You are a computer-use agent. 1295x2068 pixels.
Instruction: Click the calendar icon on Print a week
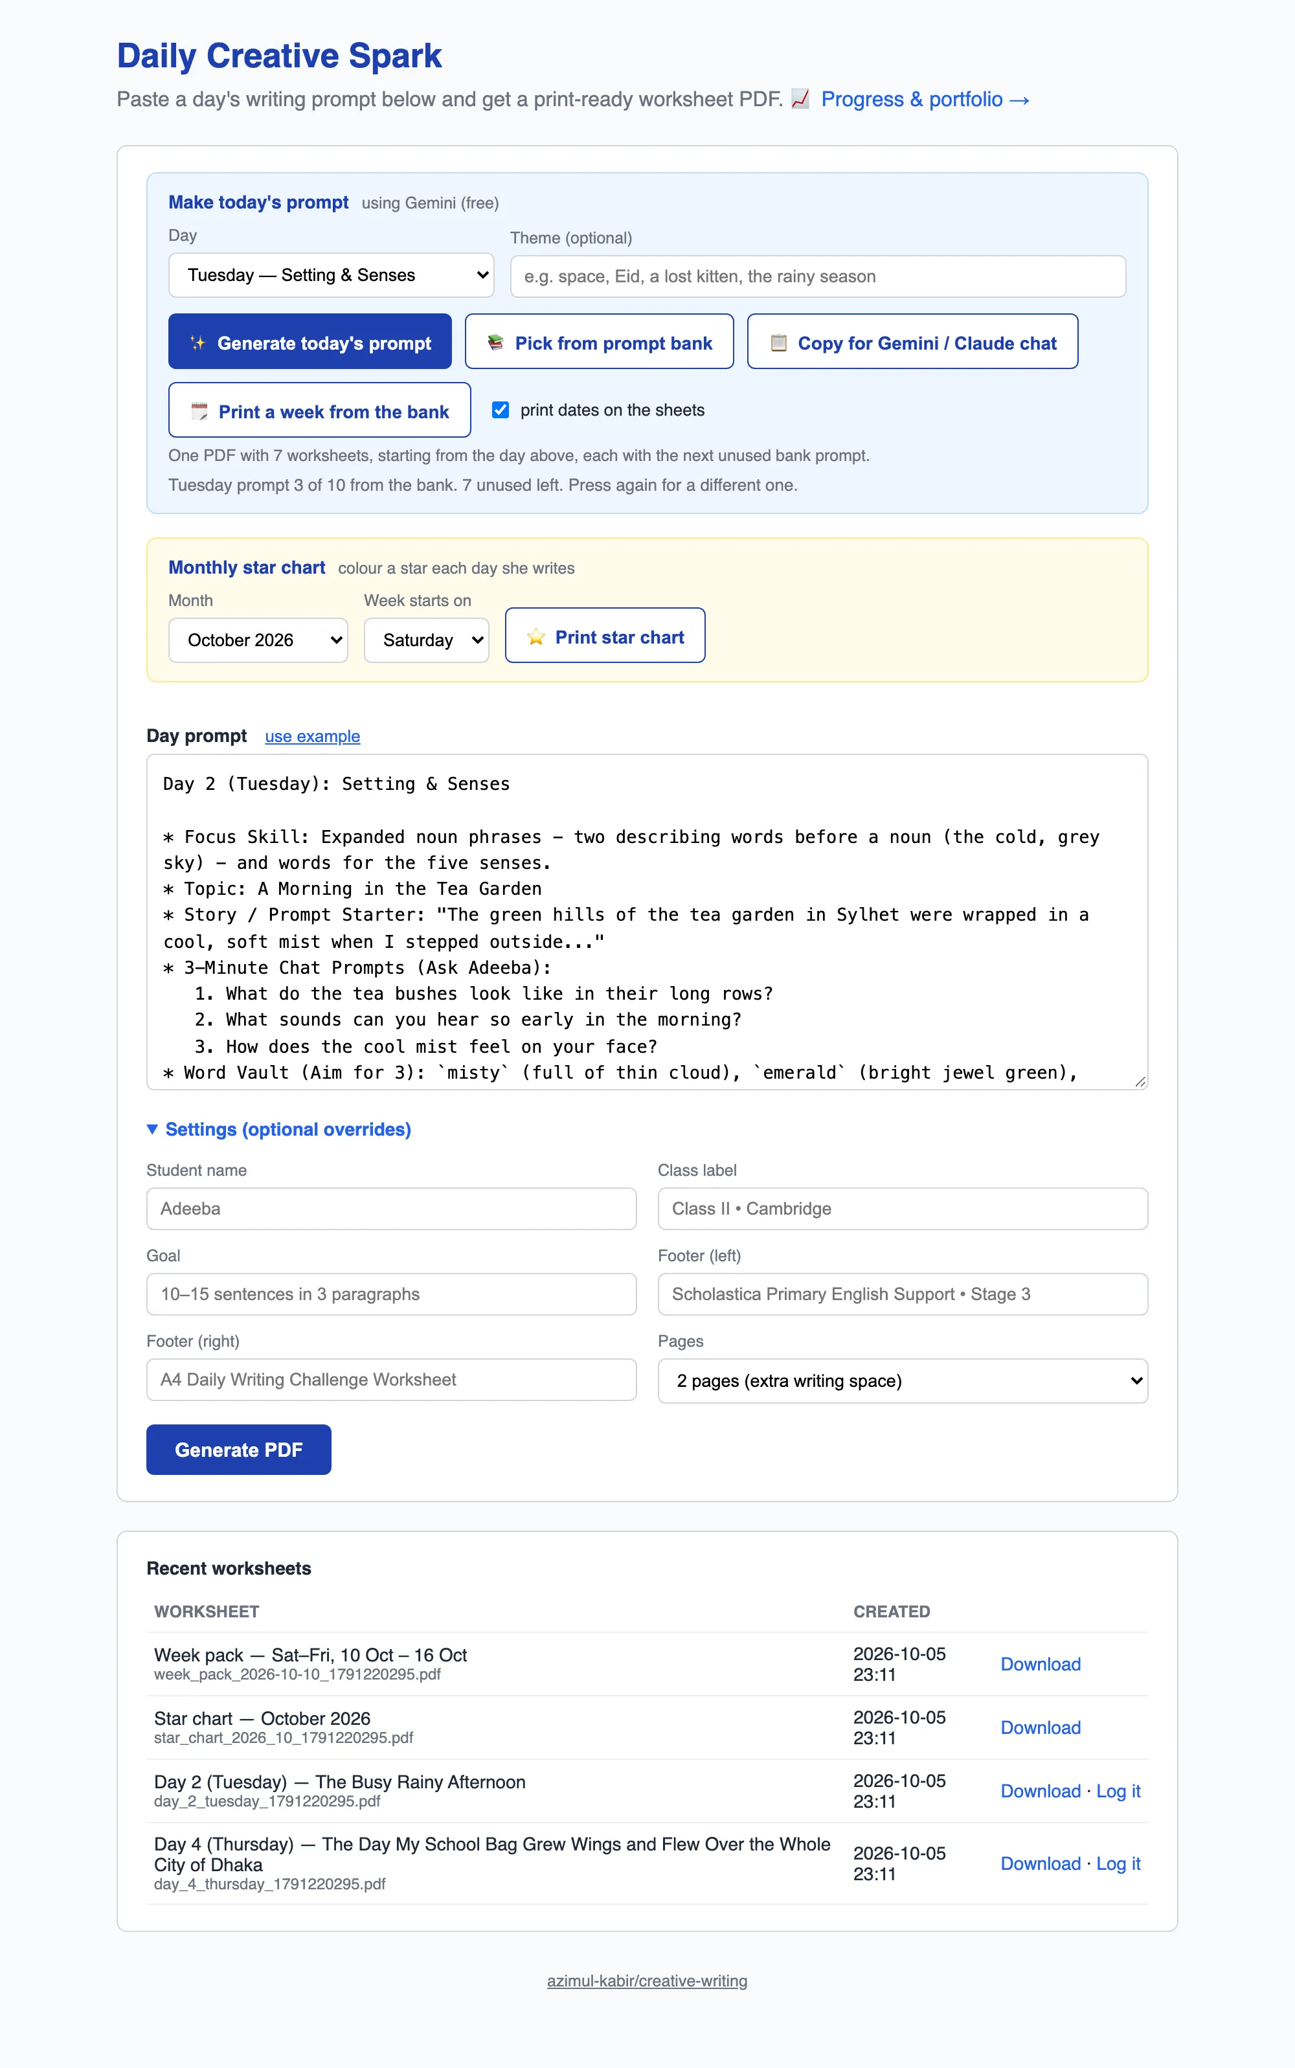(x=199, y=411)
